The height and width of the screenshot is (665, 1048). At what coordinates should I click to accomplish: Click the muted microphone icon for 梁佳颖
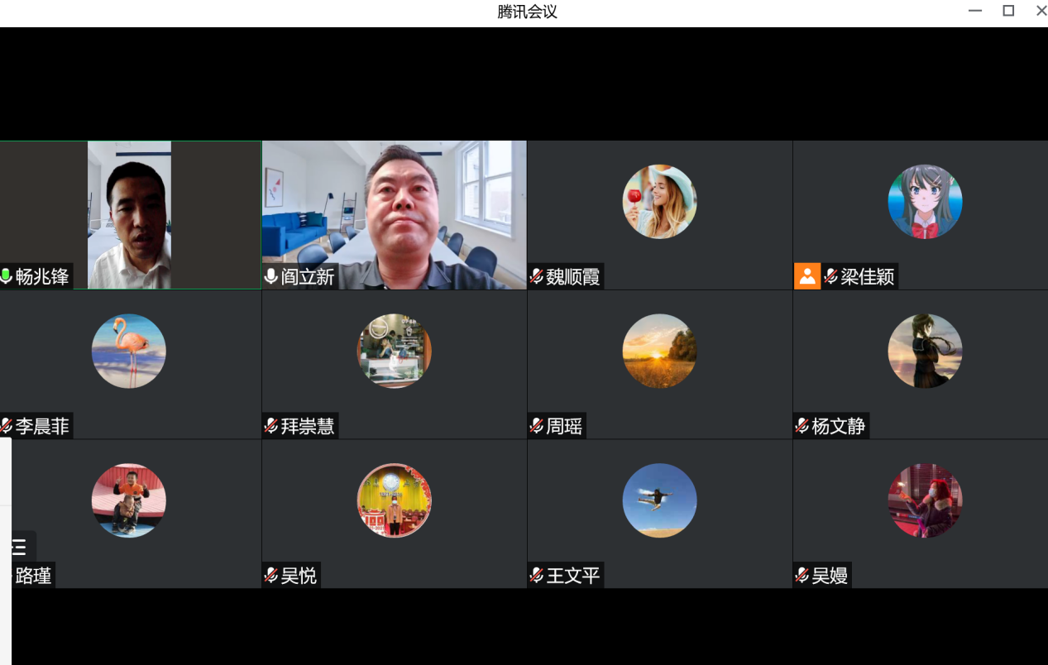(x=830, y=276)
